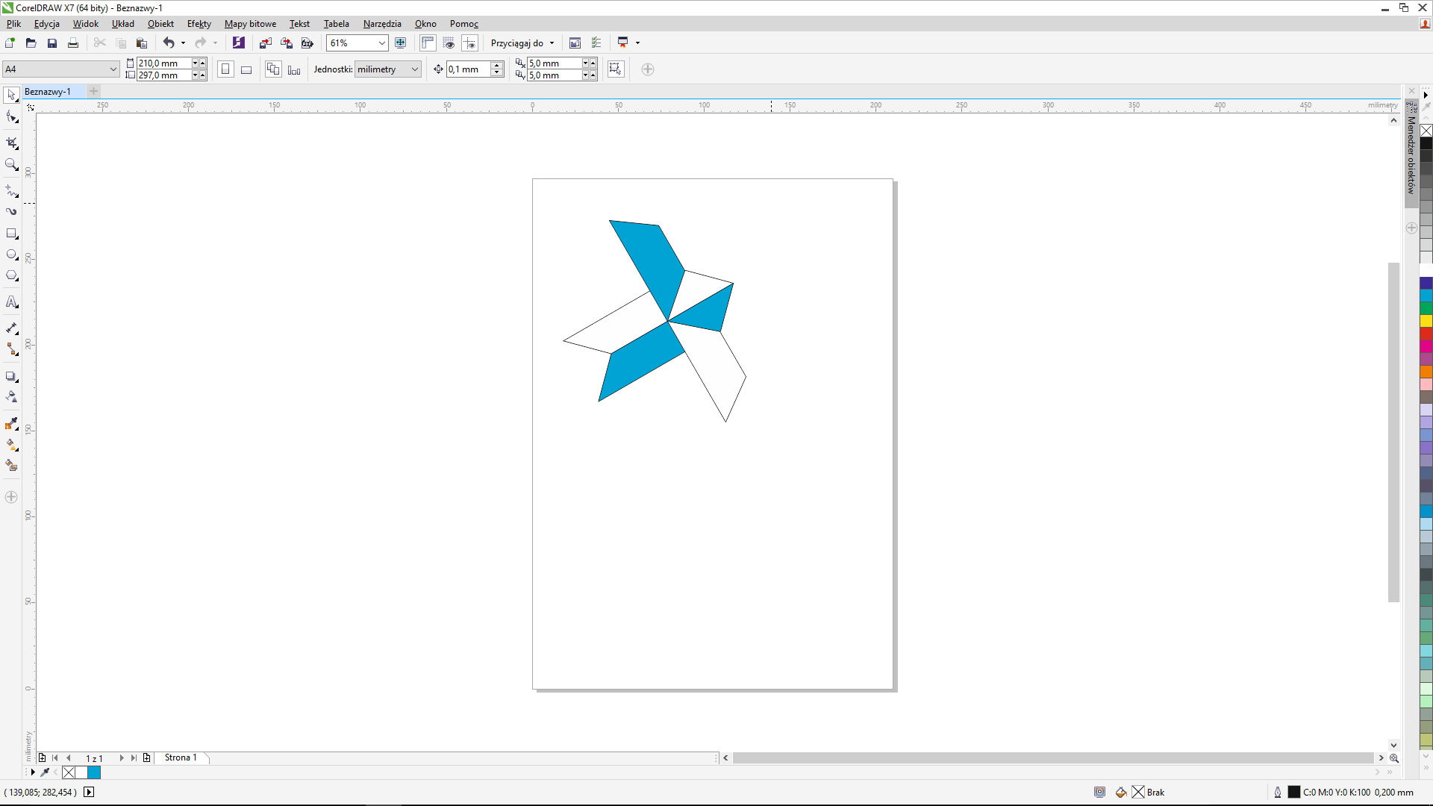Open the Narzędzia menu
Viewport: 1433px width, 806px height.
(x=381, y=24)
